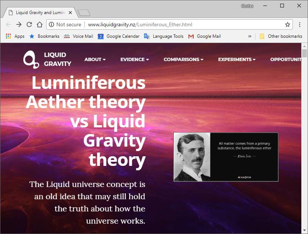Expand the COMPARISONS dropdown menu
308x234 pixels.
point(184,59)
